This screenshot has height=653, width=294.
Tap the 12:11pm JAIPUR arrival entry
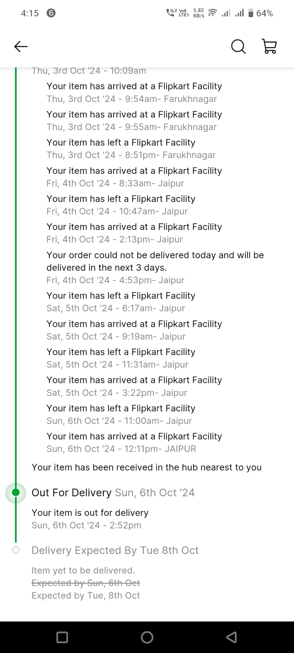pyautogui.click(x=134, y=442)
